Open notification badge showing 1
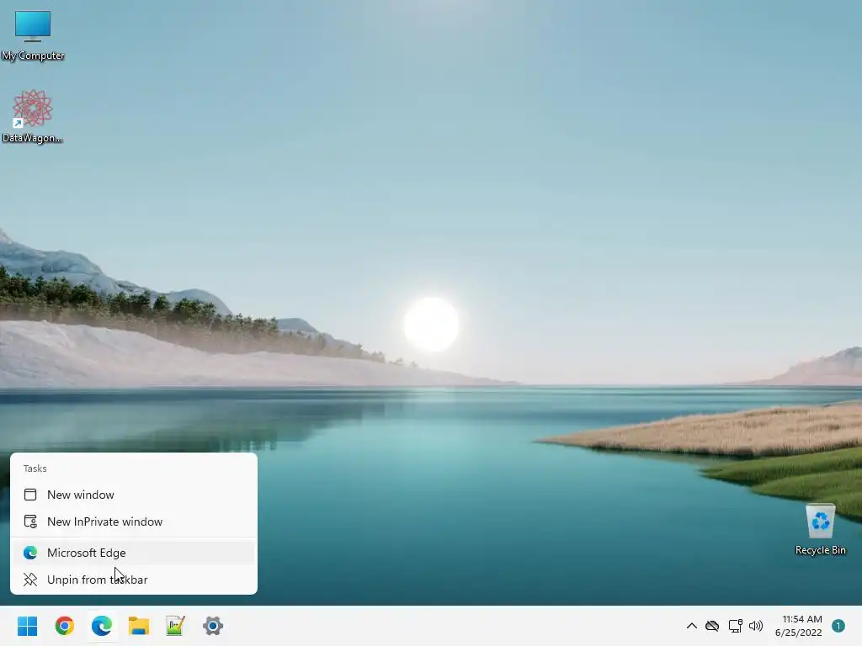Viewport: 862px width, 646px height. [x=838, y=626]
